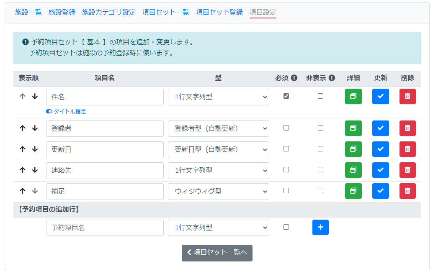Image resolution: width=433 pixels, height=274 pixels.
Task: Open 項目セット登録 tab
Action: pos(219,12)
